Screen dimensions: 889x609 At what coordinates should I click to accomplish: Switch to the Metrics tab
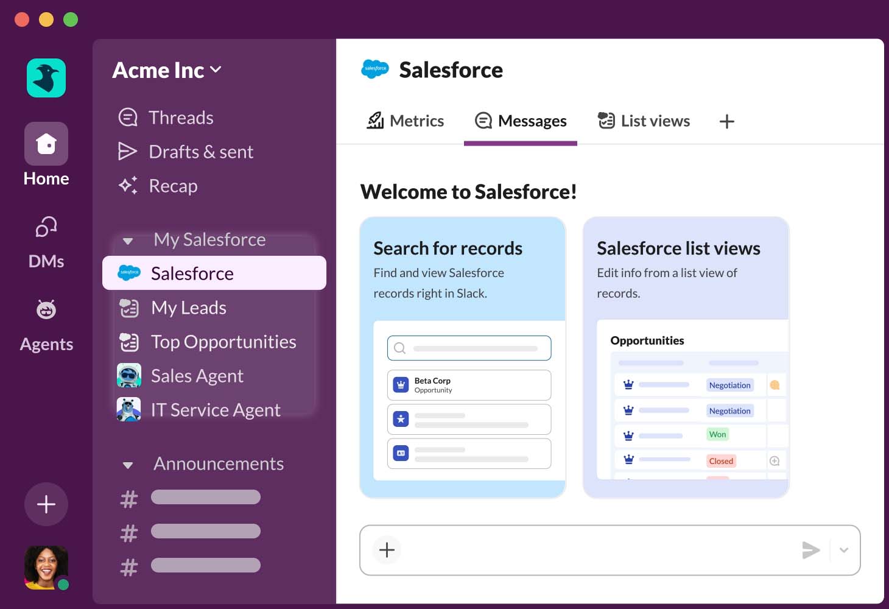click(x=406, y=121)
